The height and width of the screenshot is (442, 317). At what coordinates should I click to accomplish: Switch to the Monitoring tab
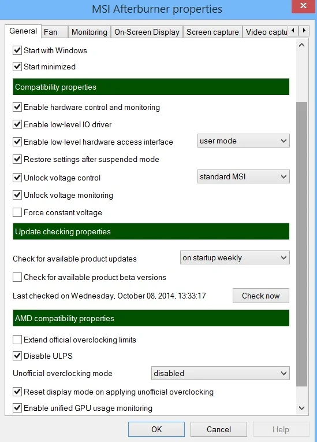coord(89,32)
